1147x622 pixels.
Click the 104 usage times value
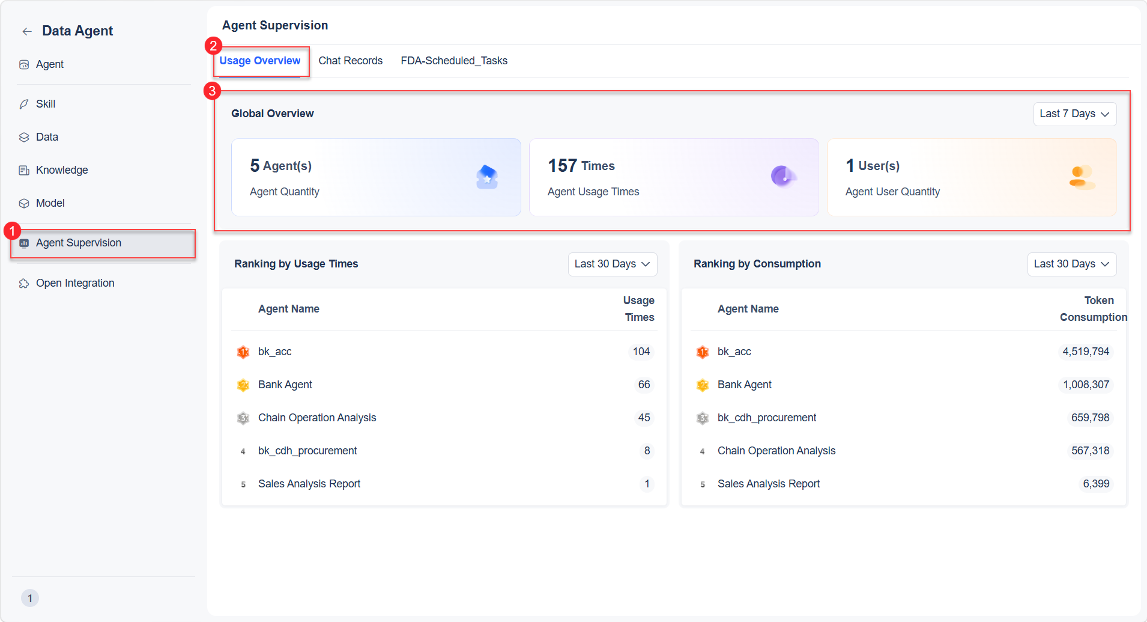641,352
